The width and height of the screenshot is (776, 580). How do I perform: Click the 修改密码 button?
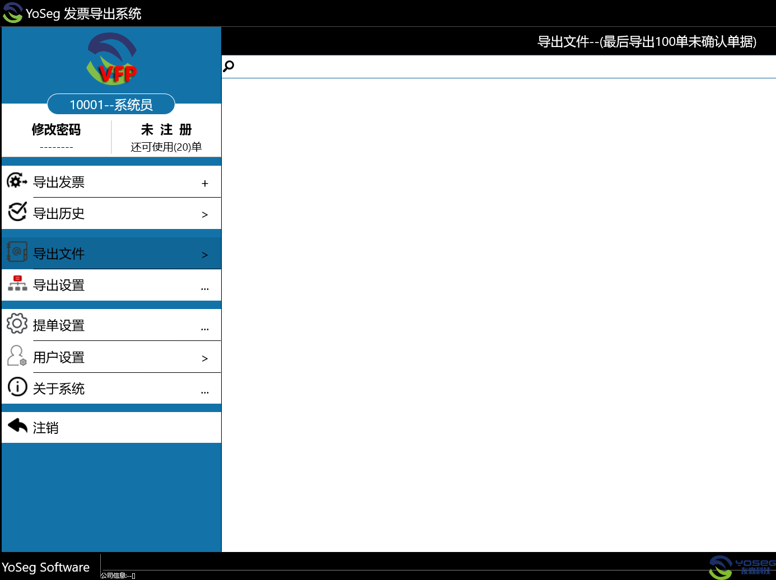[x=56, y=130]
